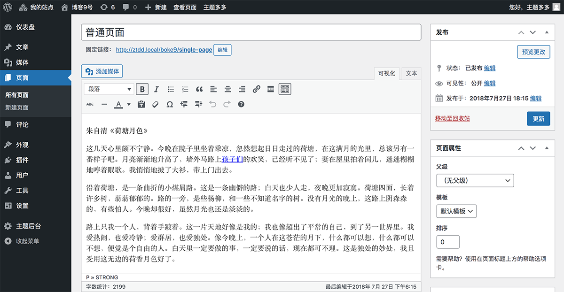Move the 页面属性 panel down
Viewport: 564px width, 292px height.
(x=533, y=148)
